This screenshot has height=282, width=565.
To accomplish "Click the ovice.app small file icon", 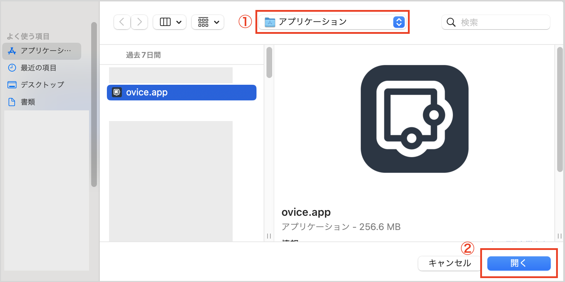I will (x=117, y=92).
